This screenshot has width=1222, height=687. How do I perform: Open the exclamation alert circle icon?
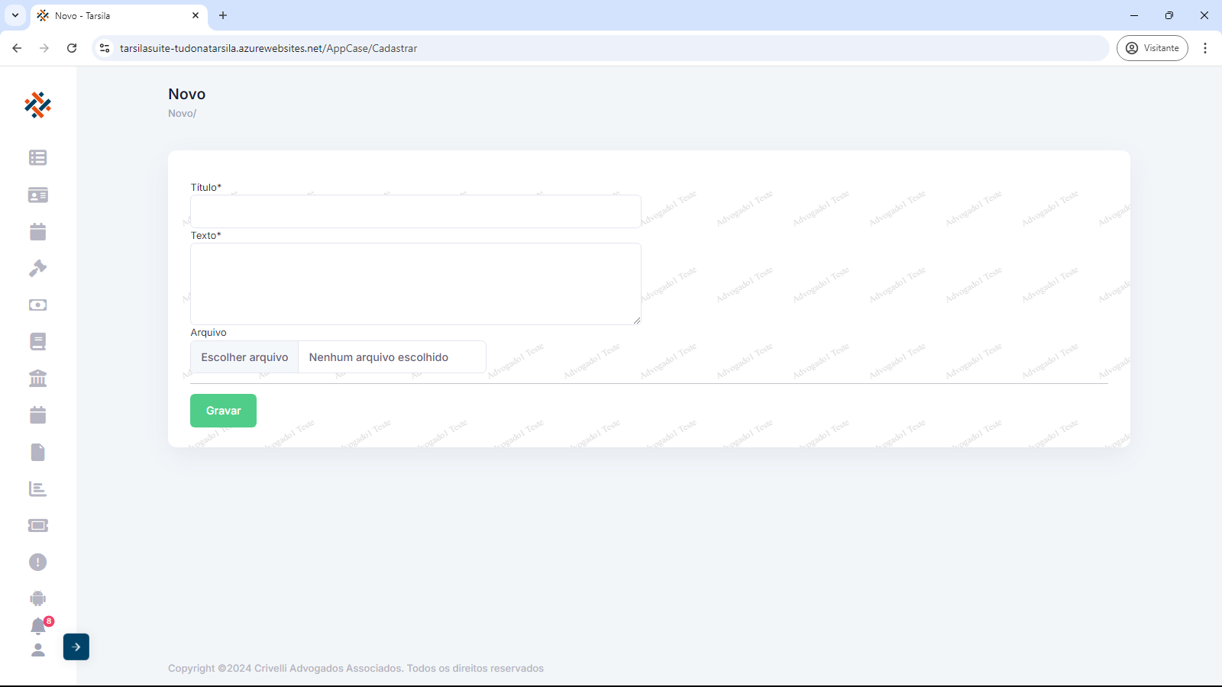pos(37,563)
